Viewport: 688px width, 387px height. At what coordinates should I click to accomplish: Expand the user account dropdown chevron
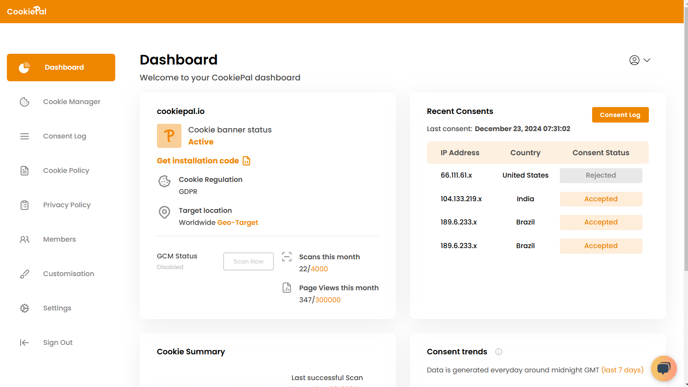[x=647, y=60]
